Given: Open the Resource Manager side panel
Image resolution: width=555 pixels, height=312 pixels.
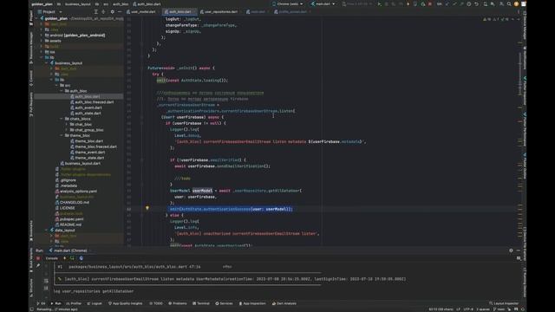Looking at the screenshot, I should point(31,48).
